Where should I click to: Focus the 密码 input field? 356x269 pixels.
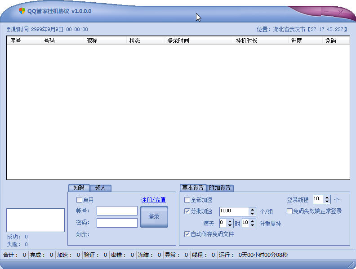117,223
